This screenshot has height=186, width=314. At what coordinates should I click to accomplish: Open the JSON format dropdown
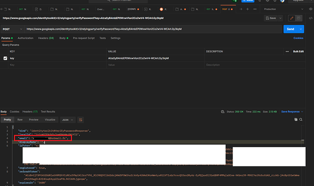(68, 120)
